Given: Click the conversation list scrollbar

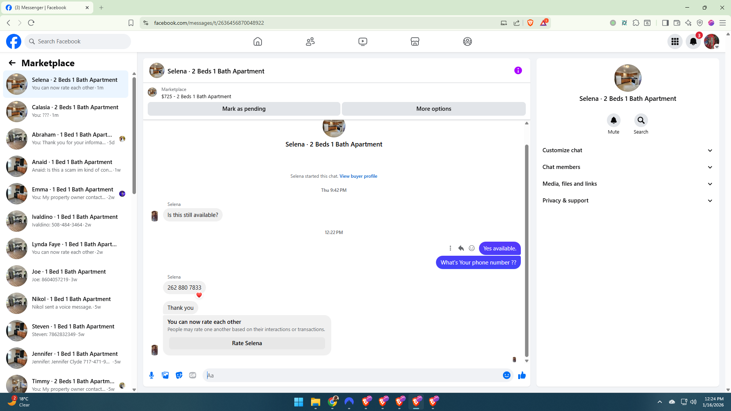Looking at the screenshot, I should 134,135.
